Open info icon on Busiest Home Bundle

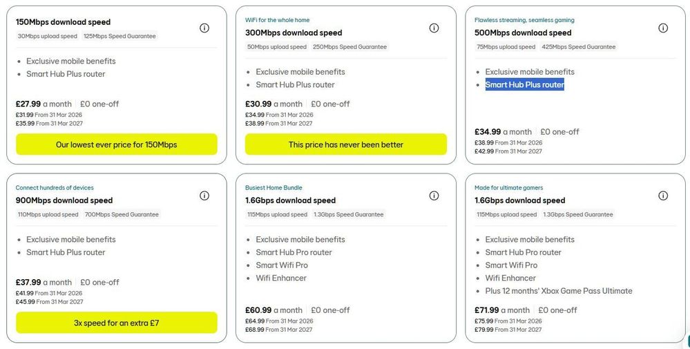(434, 196)
